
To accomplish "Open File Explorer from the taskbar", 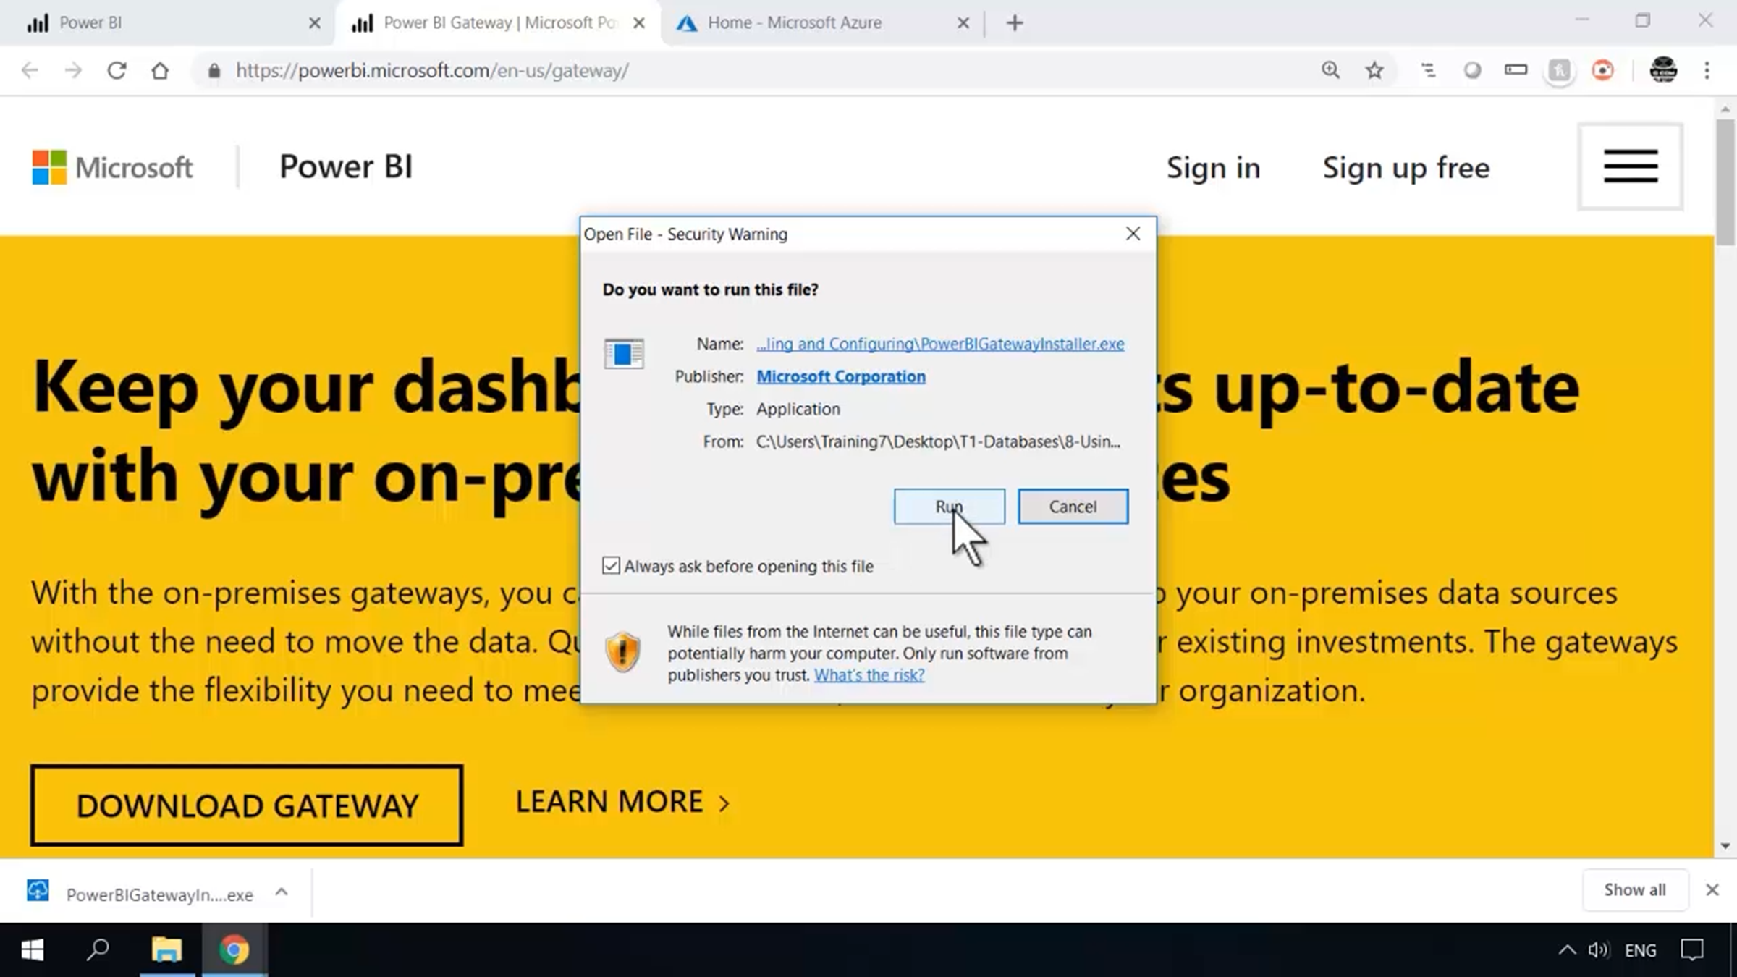I will coord(166,949).
